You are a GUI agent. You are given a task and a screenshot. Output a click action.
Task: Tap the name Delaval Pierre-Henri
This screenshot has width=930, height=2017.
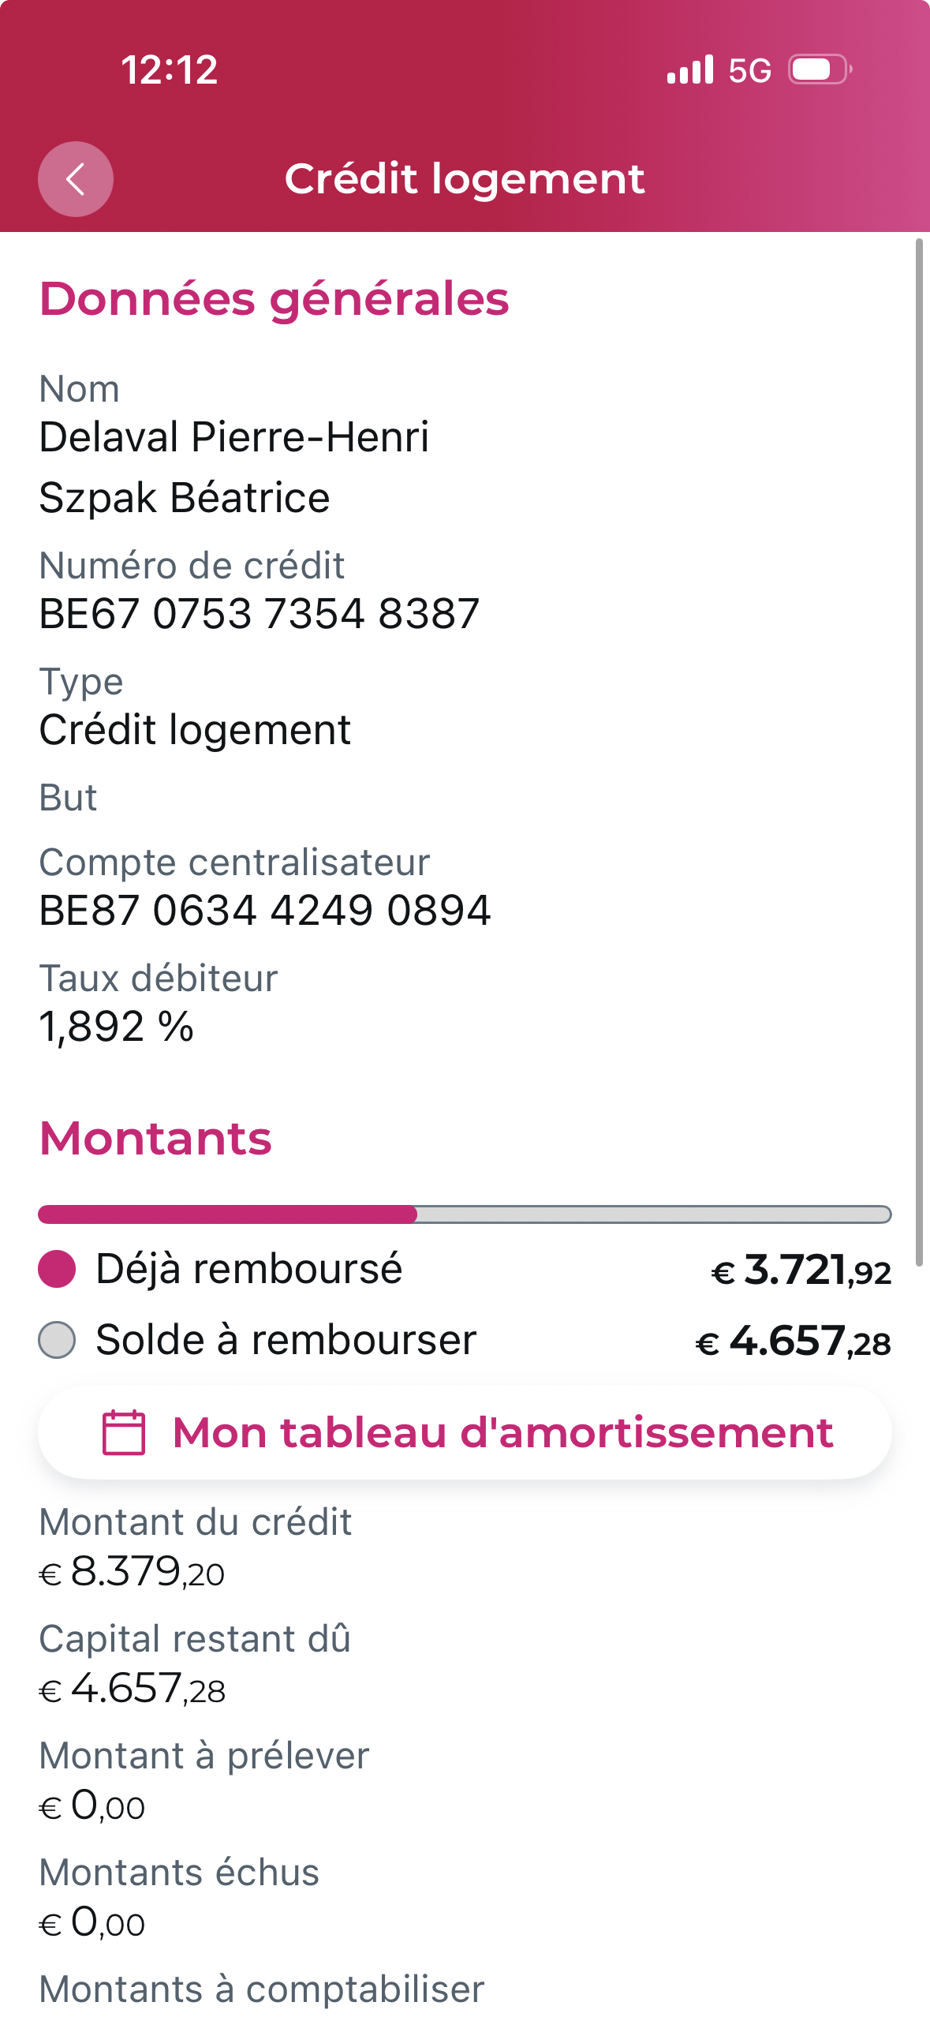tap(234, 437)
